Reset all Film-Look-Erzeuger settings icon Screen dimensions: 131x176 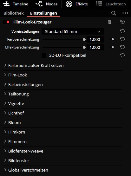tap(122, 22)
